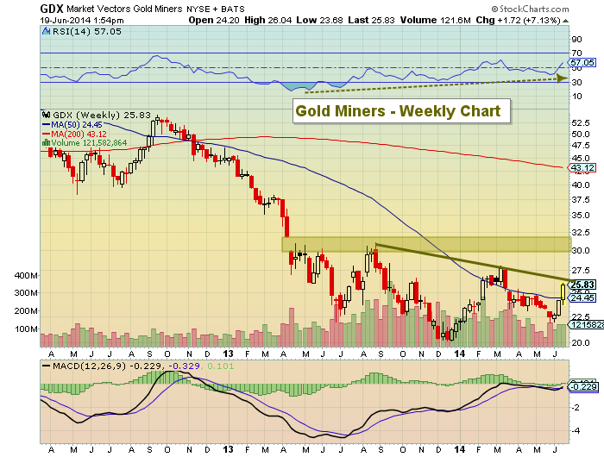Screen dimensions: 604x457
Task: Click the RSI line icon beside RSI(14)
Action: pos(47,31)
